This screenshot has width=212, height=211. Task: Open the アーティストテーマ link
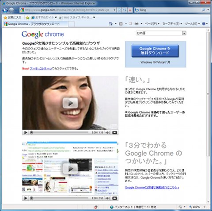point(41,69)
